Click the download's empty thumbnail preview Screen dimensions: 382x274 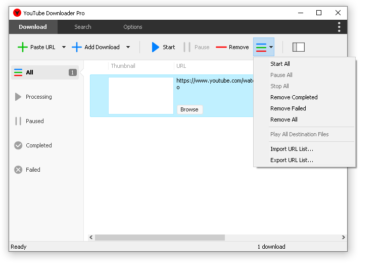pyautogui.click(x=141, y=96)
